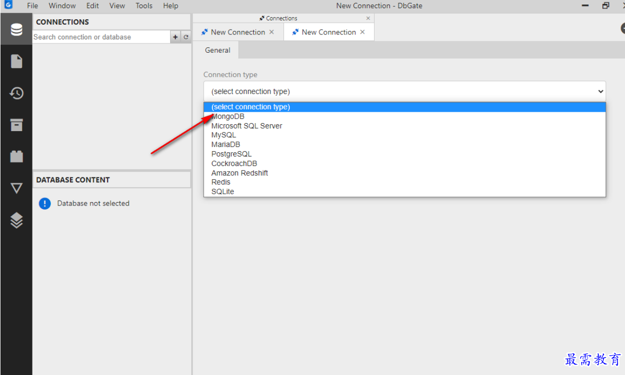Refresh the connections list
The width and height of the screenshot is (625, 375).
click(186, 37)
